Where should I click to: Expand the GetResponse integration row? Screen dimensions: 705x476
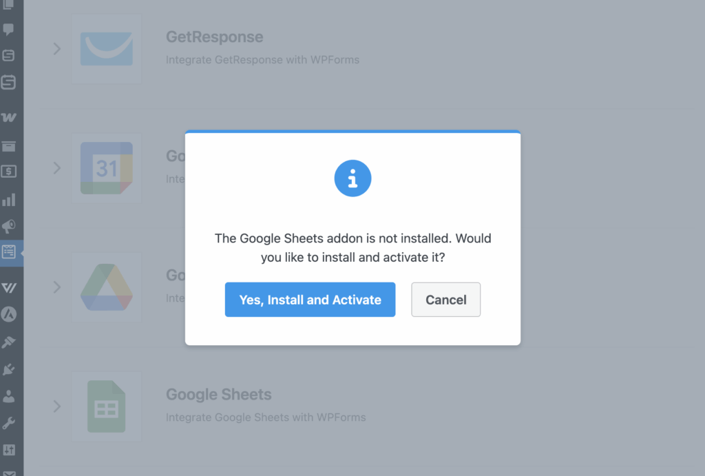point(57,49)
